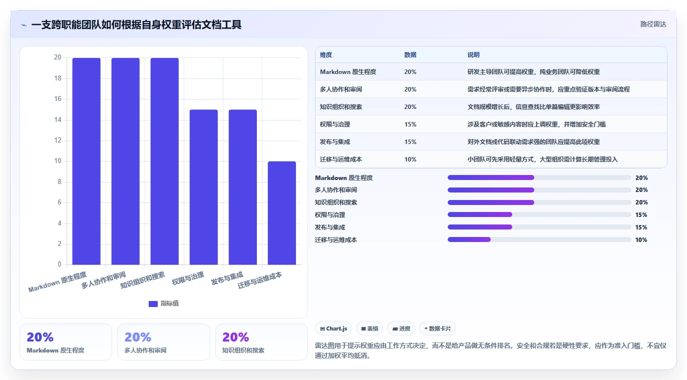Click the 迁移与运维成本 bar in the chart
This screenshot has height=380, width=687.
pyautogui.click(x=282, y=213)
